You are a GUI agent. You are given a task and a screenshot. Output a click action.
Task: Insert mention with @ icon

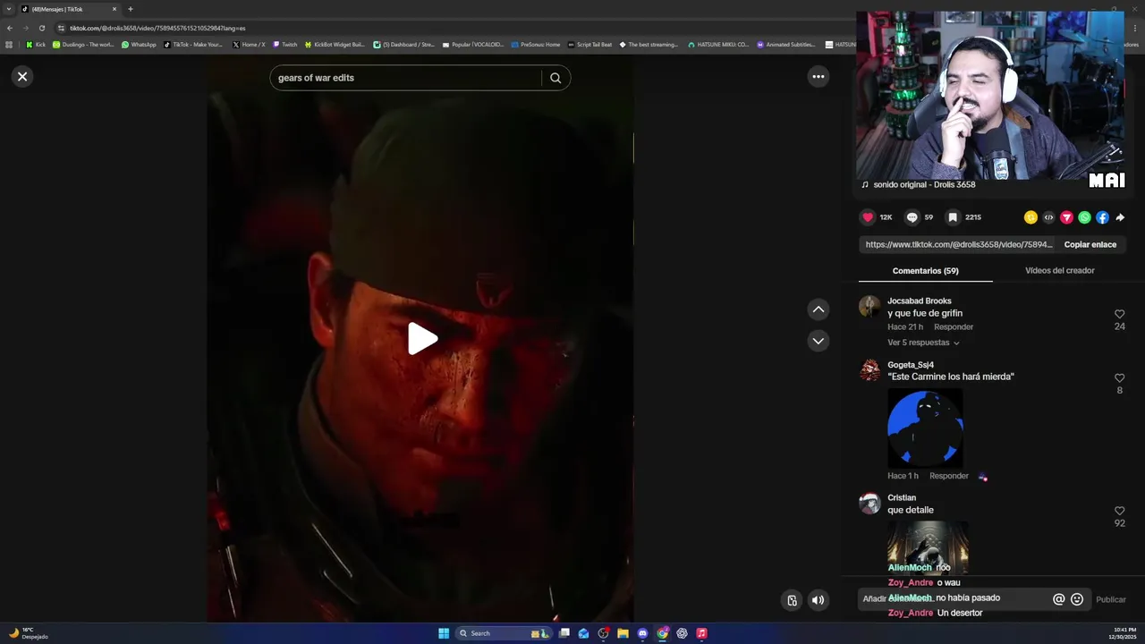pyautogui.click(x=1058, y=599)
